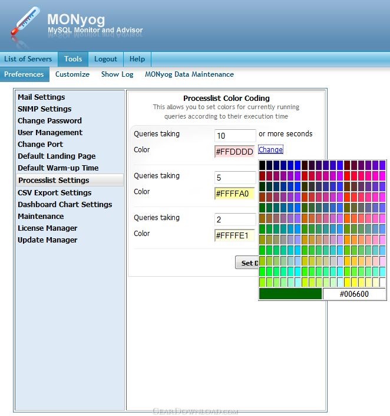Select Change Port in sidebar
This screenshot has width=390, height=416.
[40, 145]
